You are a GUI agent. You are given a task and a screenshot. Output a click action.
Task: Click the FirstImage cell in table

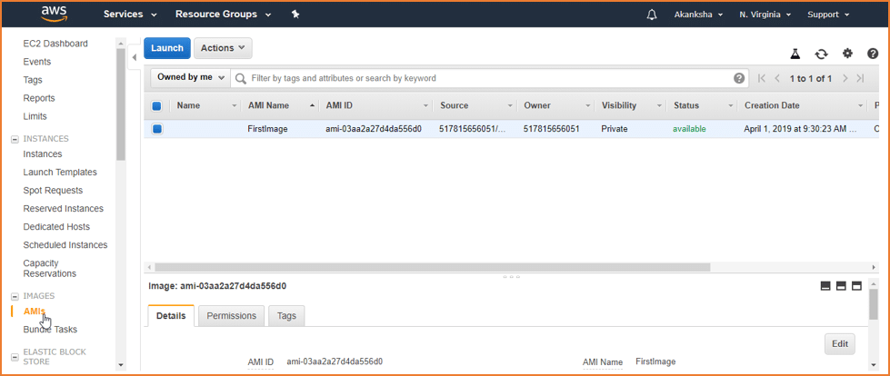(x=267, y=129)
